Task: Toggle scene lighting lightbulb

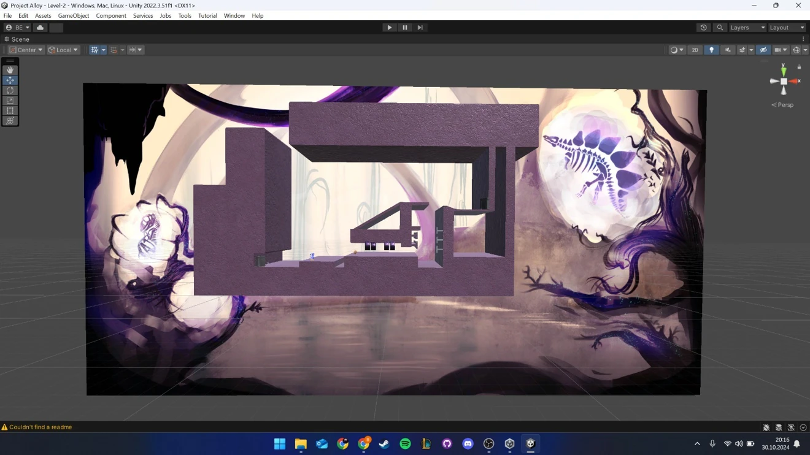Action: (x=711, y=50)
